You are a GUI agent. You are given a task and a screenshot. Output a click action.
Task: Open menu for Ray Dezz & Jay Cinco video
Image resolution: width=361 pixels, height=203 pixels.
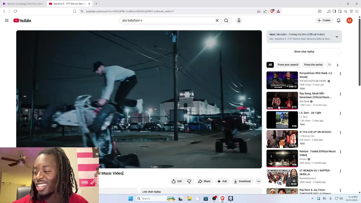point(340,190)
